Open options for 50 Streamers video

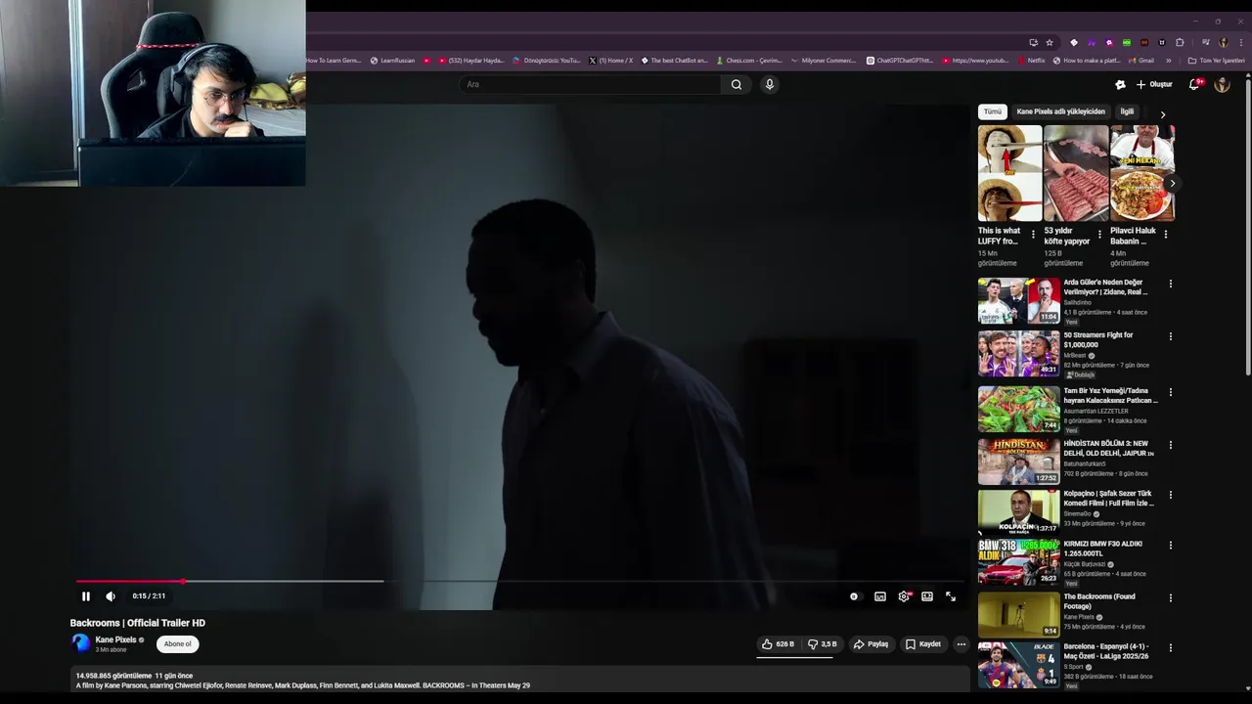point(1170,337)
